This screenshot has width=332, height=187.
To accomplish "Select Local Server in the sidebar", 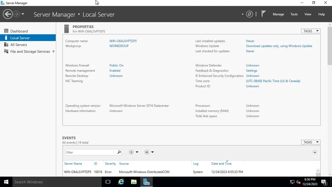I will [x=28, y=38].
